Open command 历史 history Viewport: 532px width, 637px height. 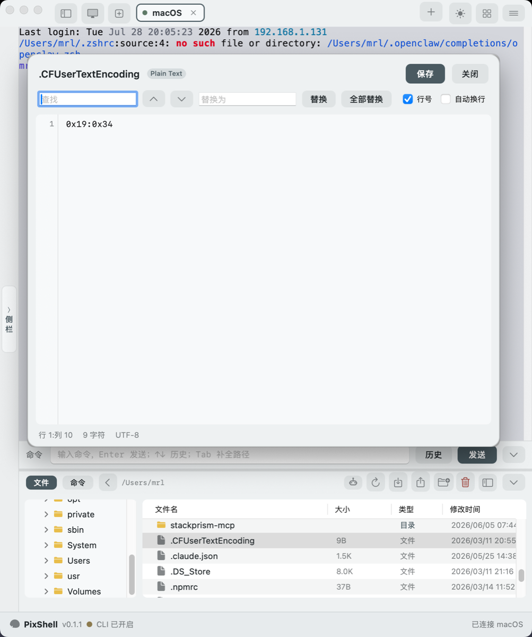pos(433,454)
